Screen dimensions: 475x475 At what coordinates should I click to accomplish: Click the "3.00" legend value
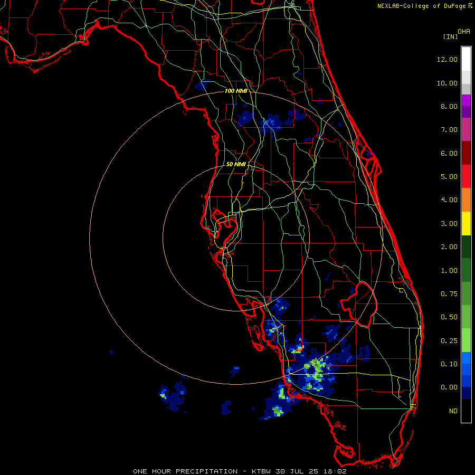[449, 224]
